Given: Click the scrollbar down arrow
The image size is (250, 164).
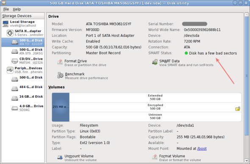Looking at the screenshot, I should [x=247, y=161].
